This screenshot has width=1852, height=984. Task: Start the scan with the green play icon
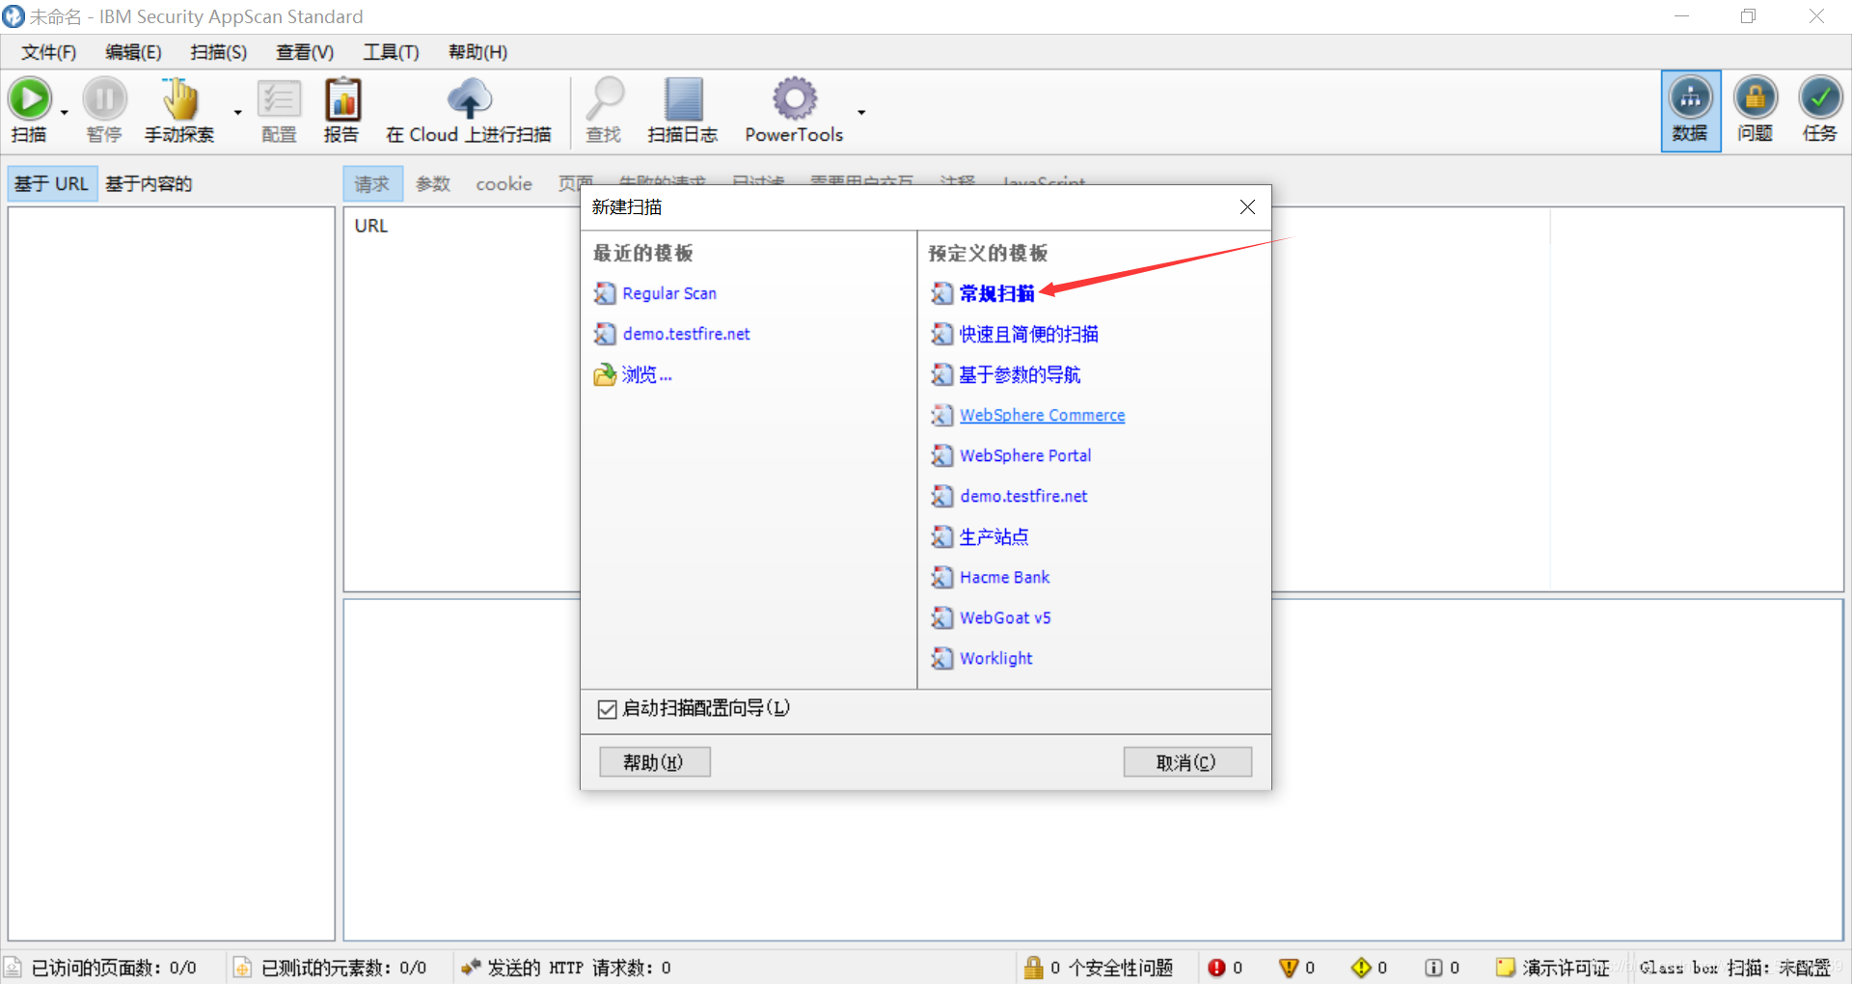click(30, 99)
